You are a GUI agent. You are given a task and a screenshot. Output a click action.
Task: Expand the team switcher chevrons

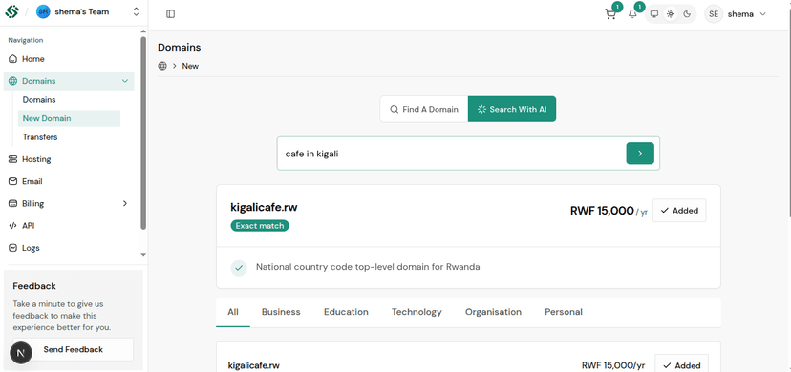(x=136, y=12)
